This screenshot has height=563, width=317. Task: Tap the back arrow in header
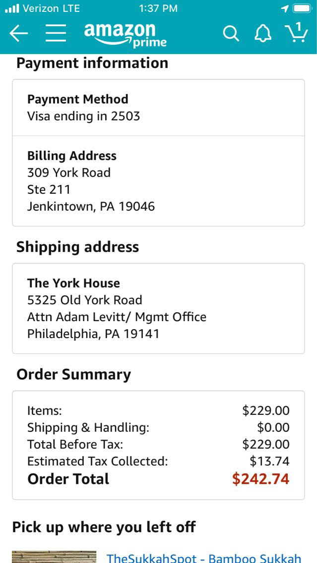(x=19, y=33)
